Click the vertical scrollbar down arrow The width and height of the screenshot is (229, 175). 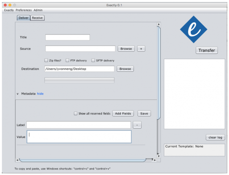[159, 156]
